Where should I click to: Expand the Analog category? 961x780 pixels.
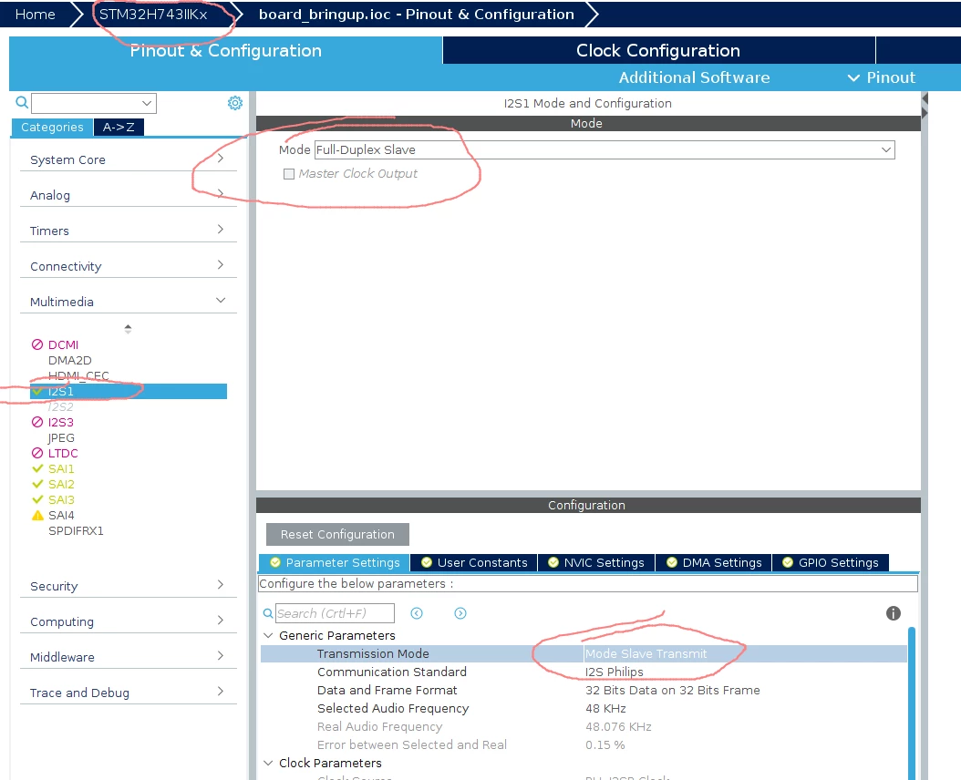128,195
